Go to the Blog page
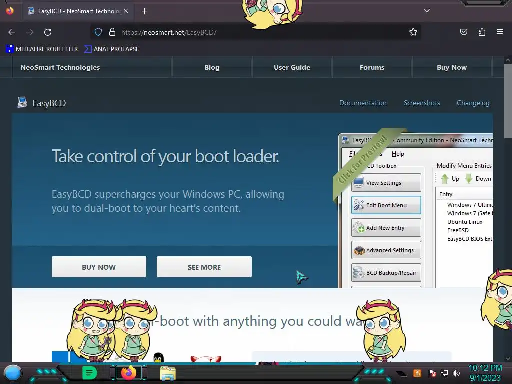This screenshot has height=384, width=512. coord(212,67)
